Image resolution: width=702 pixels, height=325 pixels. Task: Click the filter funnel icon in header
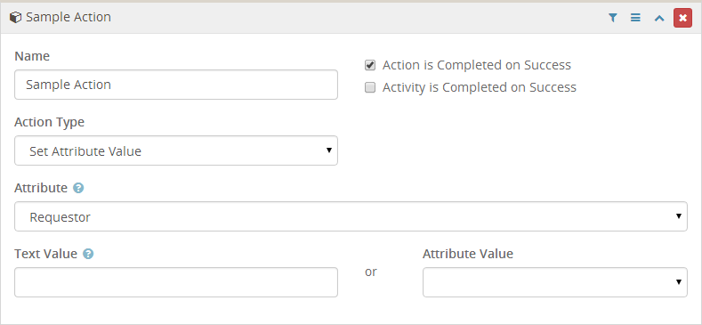click(x=612, y=18)
